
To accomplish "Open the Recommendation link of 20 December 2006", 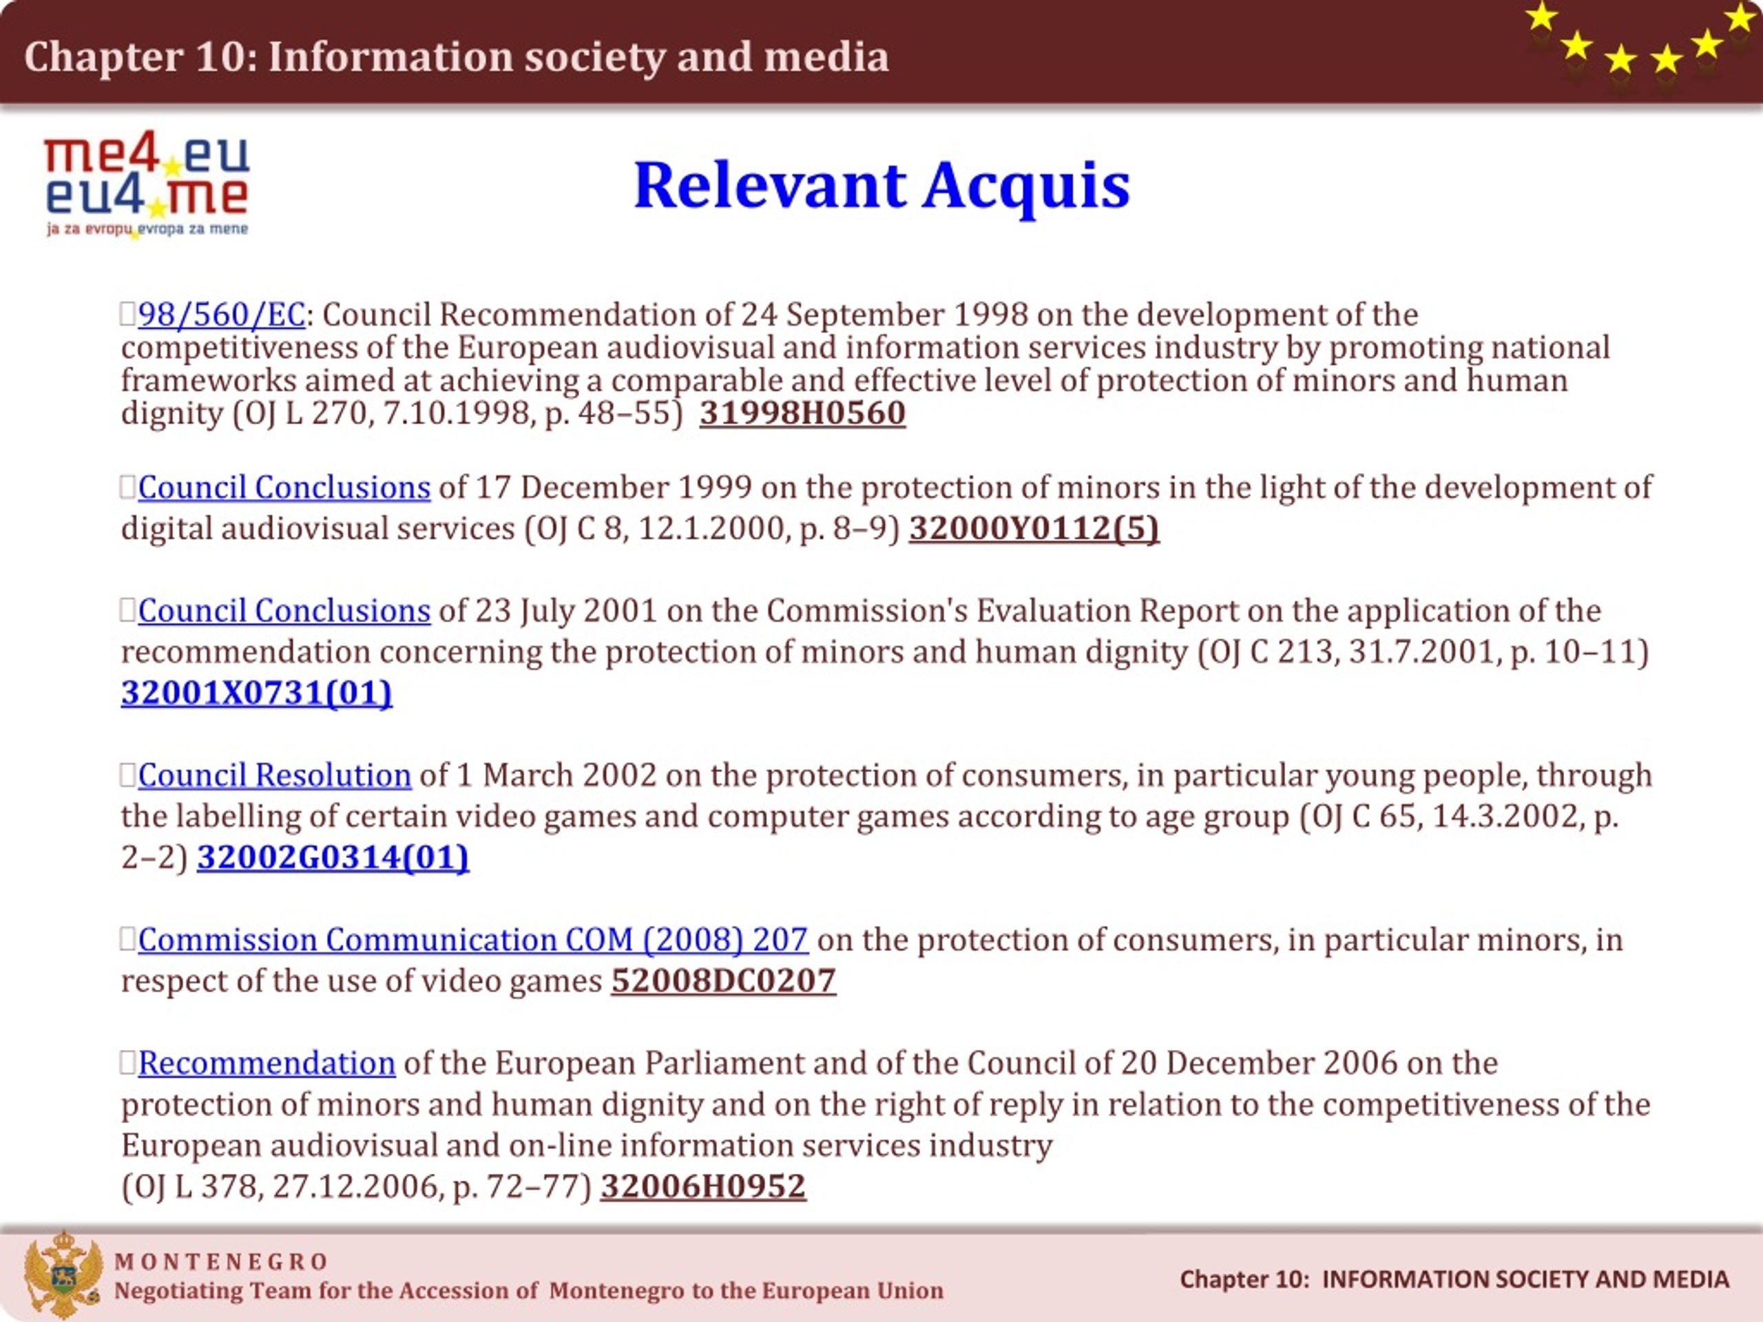I will point(267,1064).
